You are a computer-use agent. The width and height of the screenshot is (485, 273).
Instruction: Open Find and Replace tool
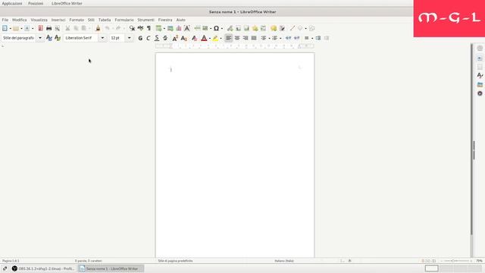[132, 28]
